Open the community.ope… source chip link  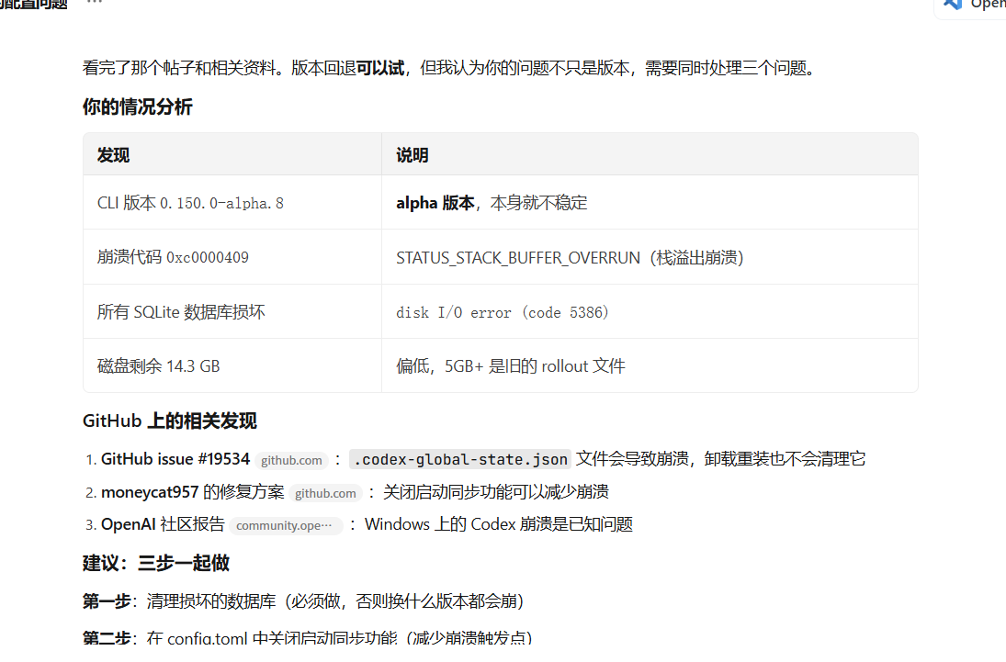286,525
